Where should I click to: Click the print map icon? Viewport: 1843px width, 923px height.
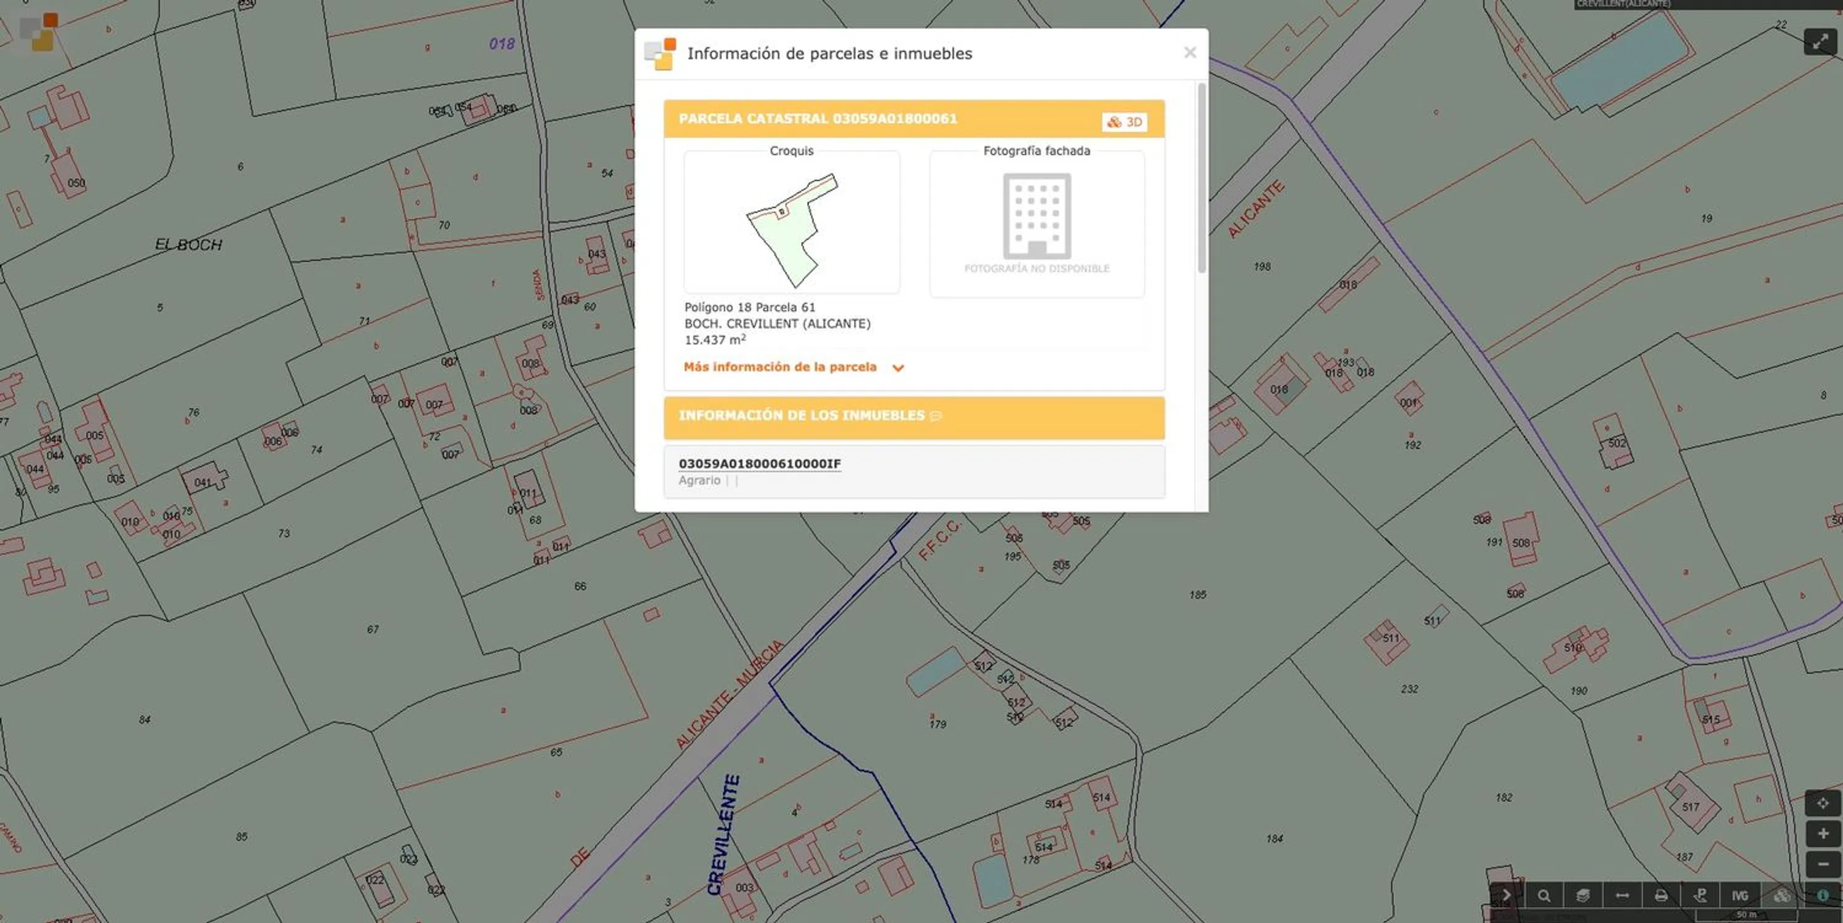pos(1662,896)
